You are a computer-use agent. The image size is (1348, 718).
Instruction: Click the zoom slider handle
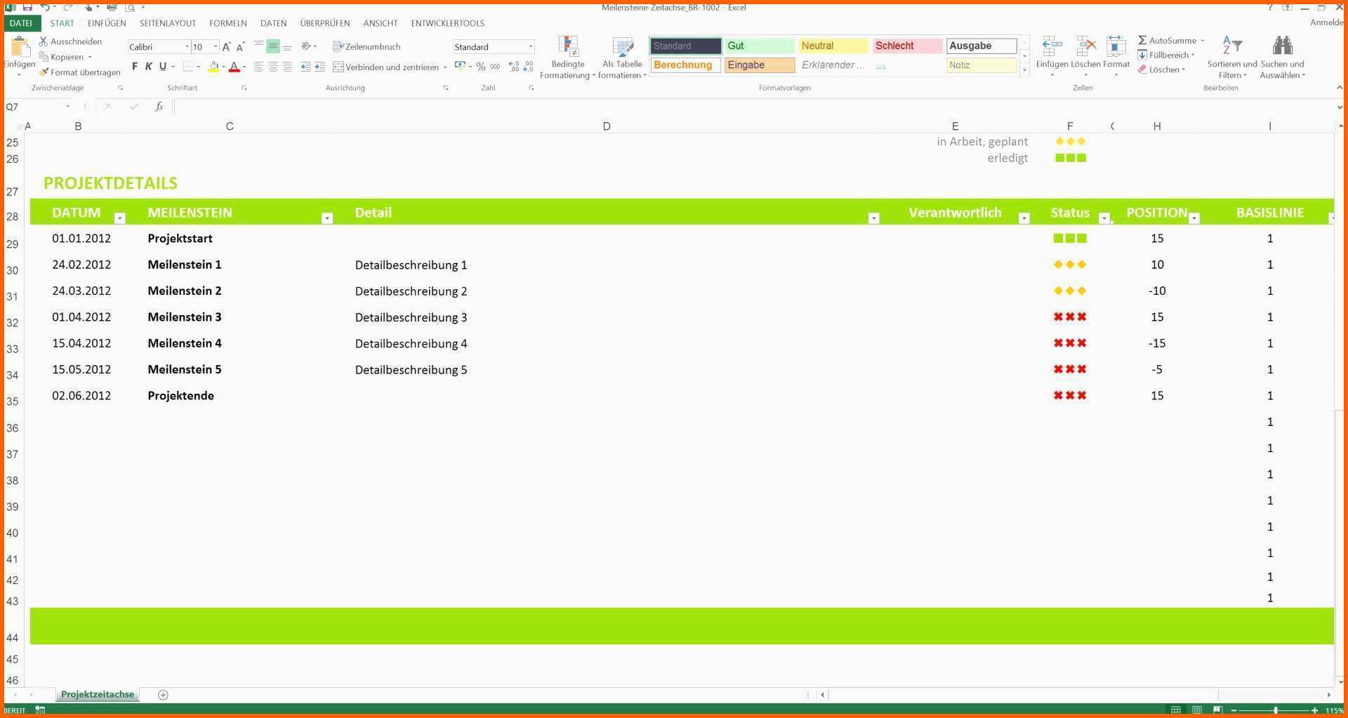(x=1276, y=710)
